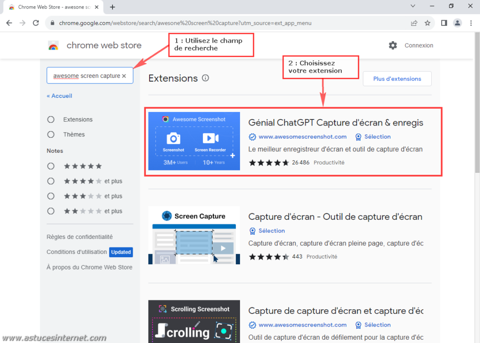Bookmark the page with the star icon
The image size is (480, 343).
[427, 22]
